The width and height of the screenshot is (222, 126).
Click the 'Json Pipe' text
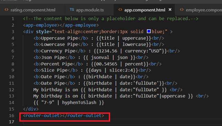[53, 57]
